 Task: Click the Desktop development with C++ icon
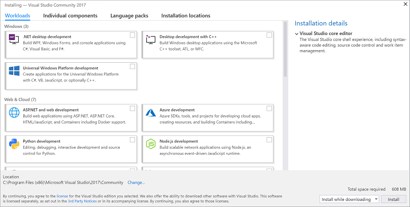click(x=151, y=39)
